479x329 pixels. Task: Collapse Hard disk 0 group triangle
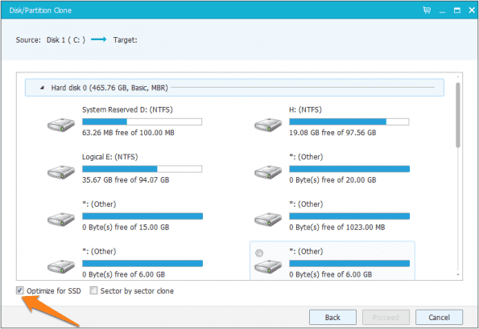click(x=42, y=88)
